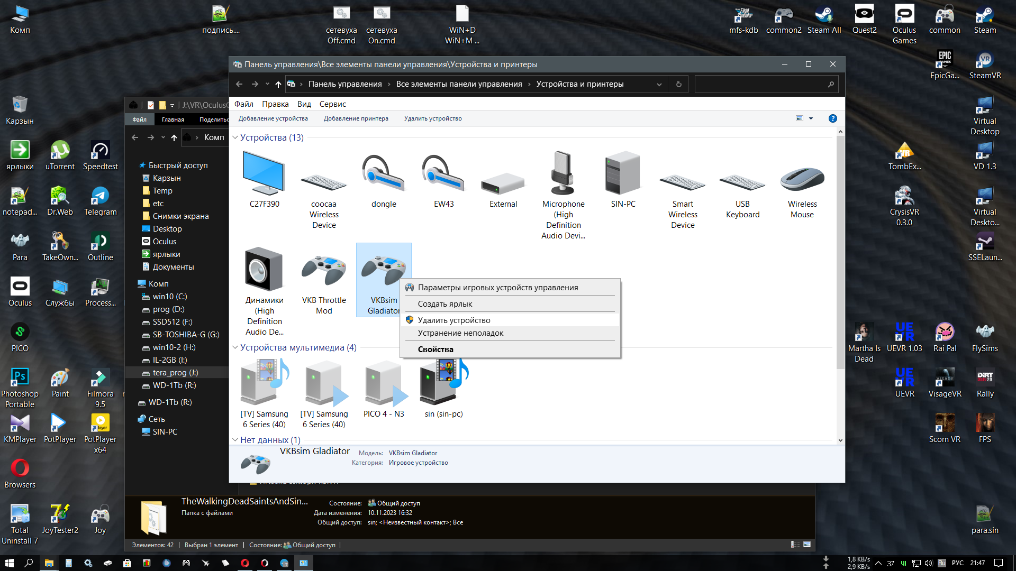Open uTorrent desktop shortcut
The width and height of the screenshot is (1016, 571).
(x=60, y=156)
